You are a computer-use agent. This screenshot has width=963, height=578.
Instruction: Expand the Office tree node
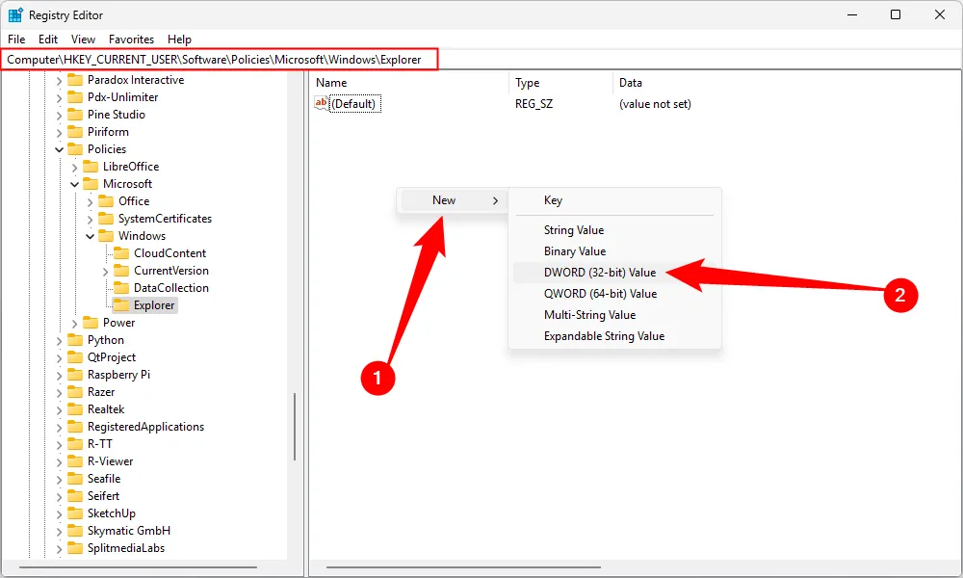[89, 200]
